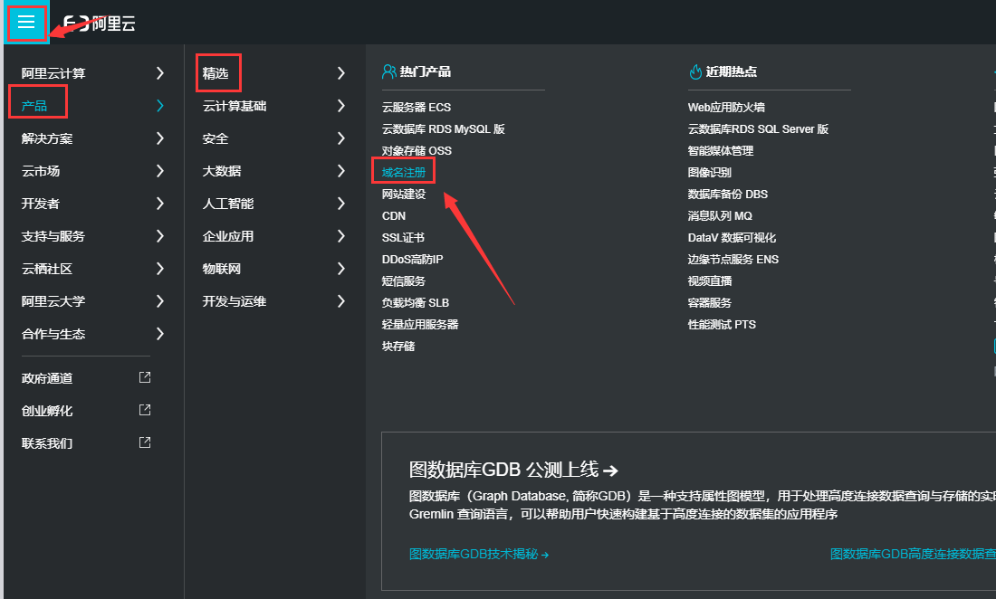Click the 热门产品 people icon
Viewport: 996px width, 599px height.
[x=388, y=71]
